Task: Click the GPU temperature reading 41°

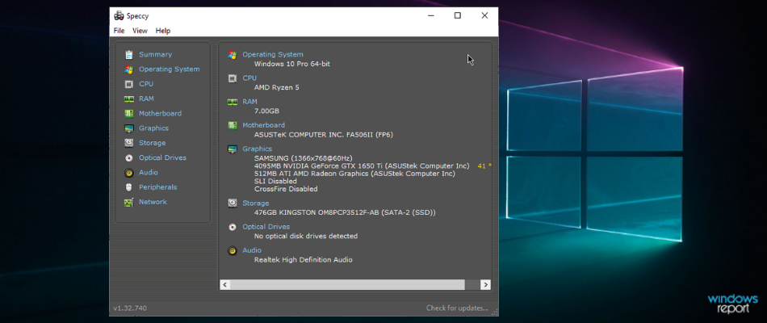Action: [x=484, y=166]
